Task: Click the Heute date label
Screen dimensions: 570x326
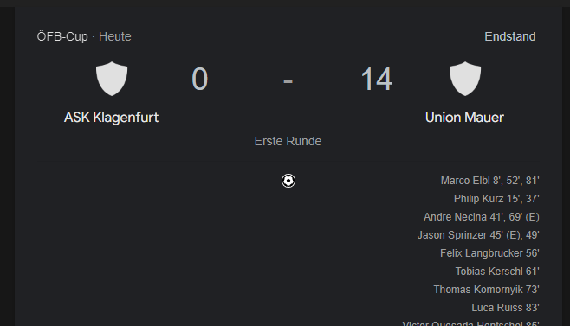Action: [115, 36]
